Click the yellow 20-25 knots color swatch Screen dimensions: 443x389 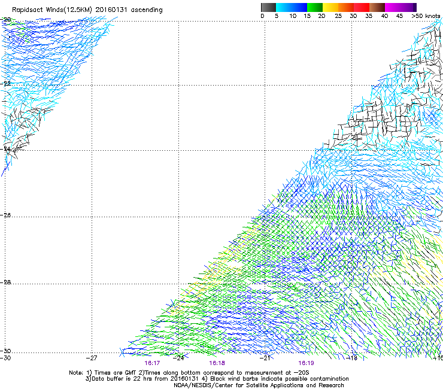pyautogui.click(x=330, y=7)
